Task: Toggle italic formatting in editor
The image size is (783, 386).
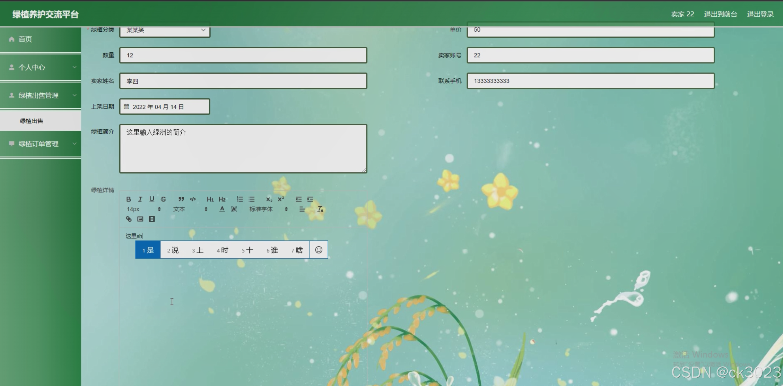Action: point(140,199)
